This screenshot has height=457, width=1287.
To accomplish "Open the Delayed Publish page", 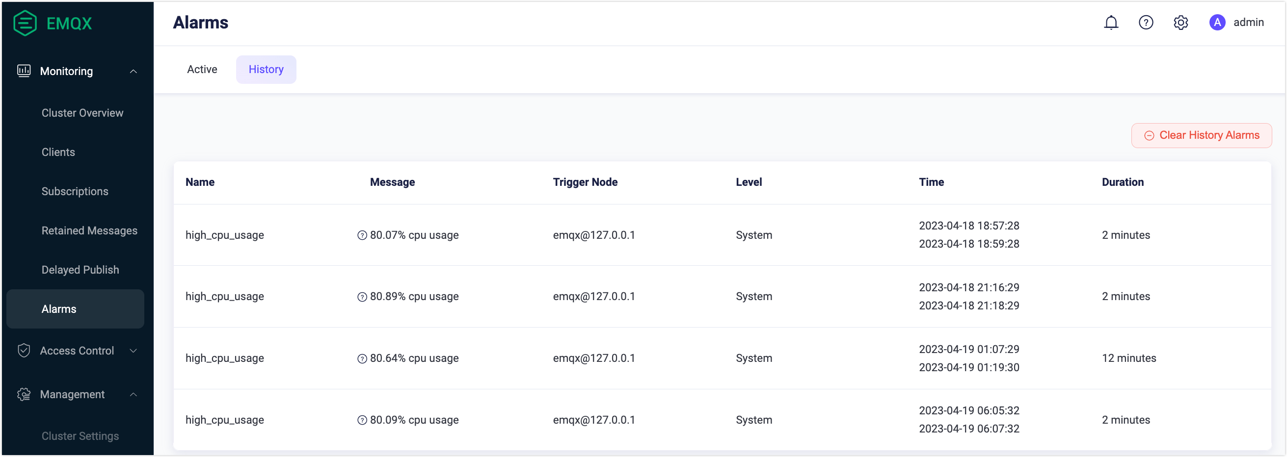I will pyautogui.click(x=80, y=270).
